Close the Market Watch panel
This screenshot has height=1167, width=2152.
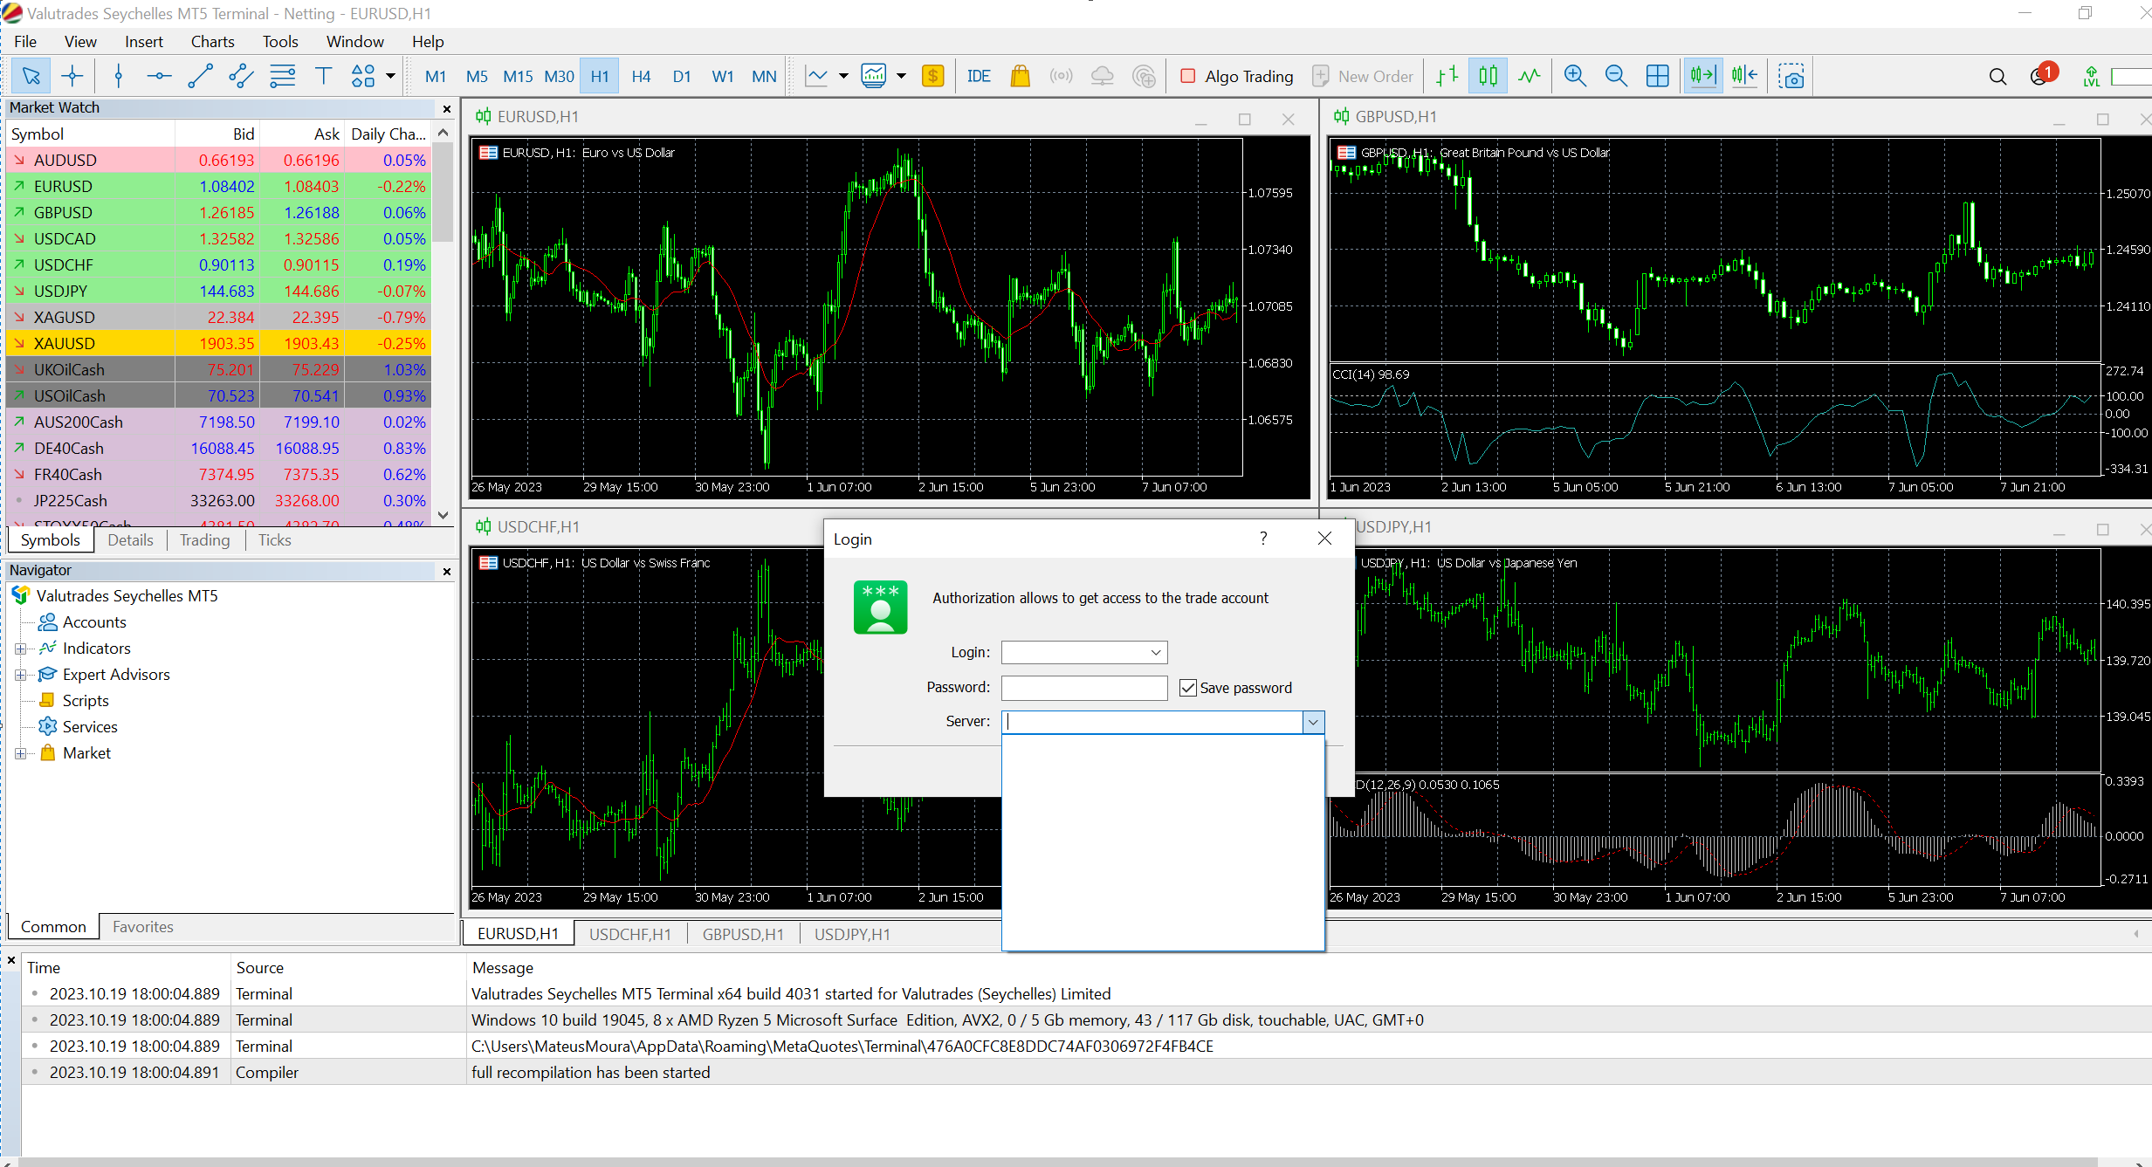[447, 109]
